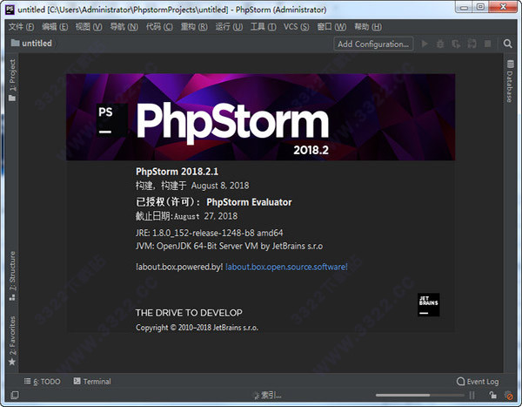Screen dimensions: 522x407
Task: Close the PhpStorm window
Action: (x=504, y=7)
